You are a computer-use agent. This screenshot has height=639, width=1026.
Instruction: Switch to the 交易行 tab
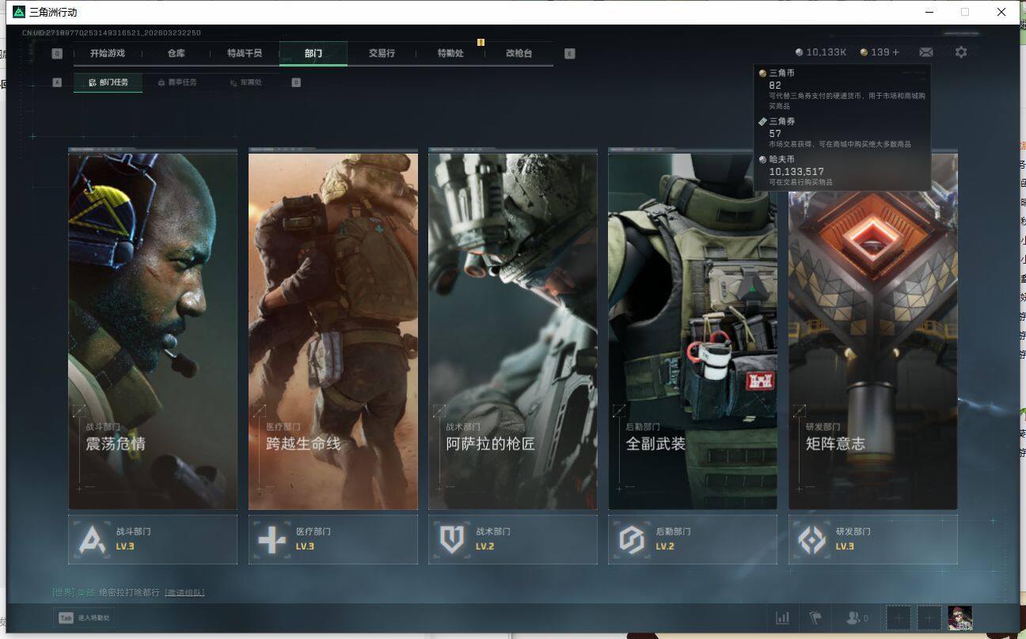click(382, 53)
